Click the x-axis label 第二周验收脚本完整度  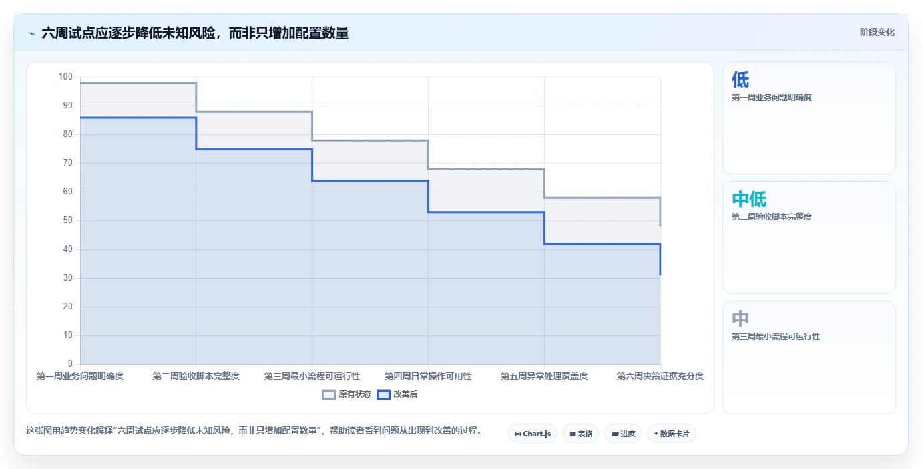[196, 376]
